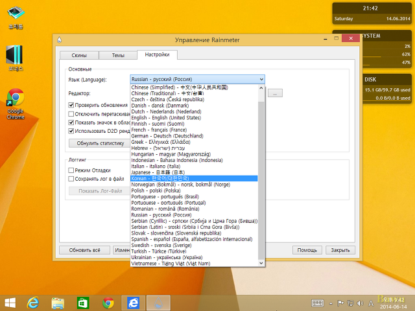
Task: Toggle input language indicator A
Action: (371, 303)
